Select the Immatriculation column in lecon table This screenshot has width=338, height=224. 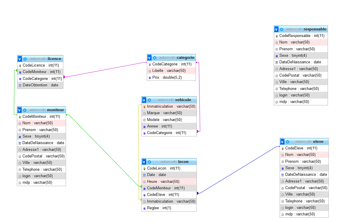[x=171, y=202]
